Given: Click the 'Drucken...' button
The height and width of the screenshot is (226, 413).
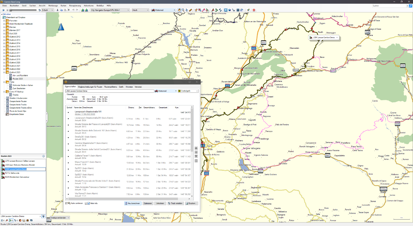Looking at the screenshot, I should point(191,203).
